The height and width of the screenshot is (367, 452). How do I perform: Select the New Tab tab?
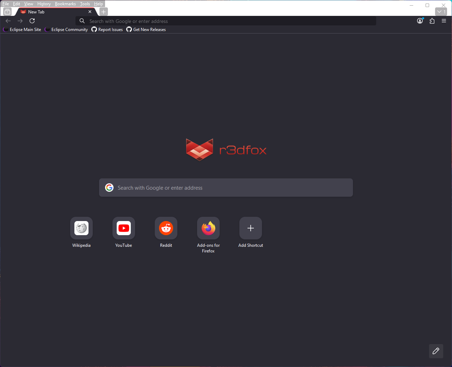click(x=56, y=12)
